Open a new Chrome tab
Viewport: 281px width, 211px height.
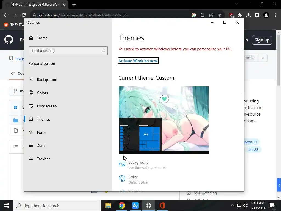coord(74,5)
